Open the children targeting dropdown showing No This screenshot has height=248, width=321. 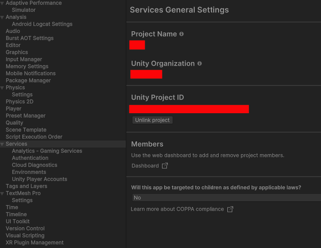[226, 198]
